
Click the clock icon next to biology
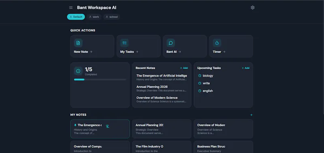point(200,76)
